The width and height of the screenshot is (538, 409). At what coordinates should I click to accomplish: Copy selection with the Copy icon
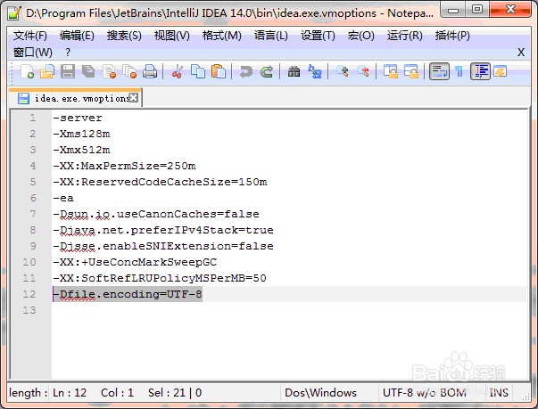(x=198, y=72)
